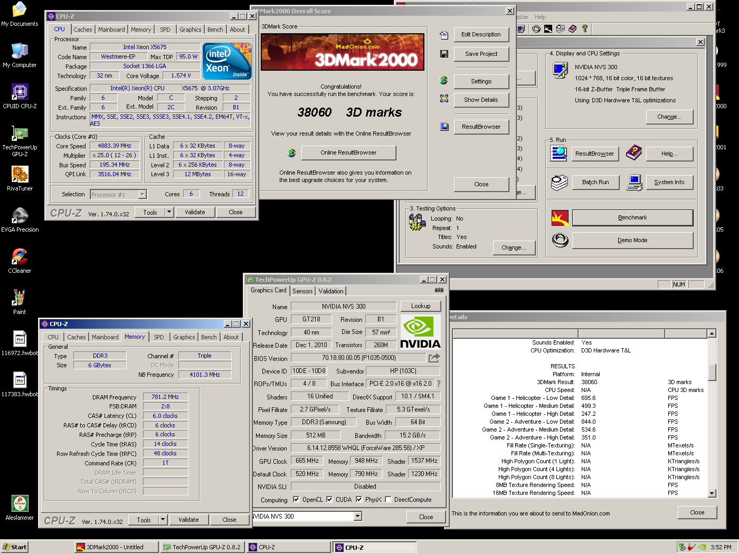This screenshot has height=554, width=739.
Task: Click the 38060 3D marks score text
Action: (349, 112)
